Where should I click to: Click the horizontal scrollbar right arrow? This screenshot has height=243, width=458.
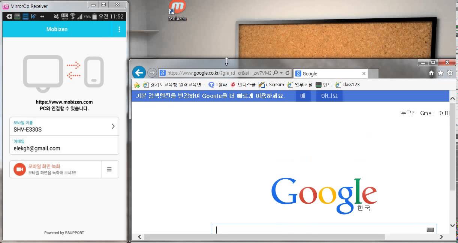[x=441, y=237]
